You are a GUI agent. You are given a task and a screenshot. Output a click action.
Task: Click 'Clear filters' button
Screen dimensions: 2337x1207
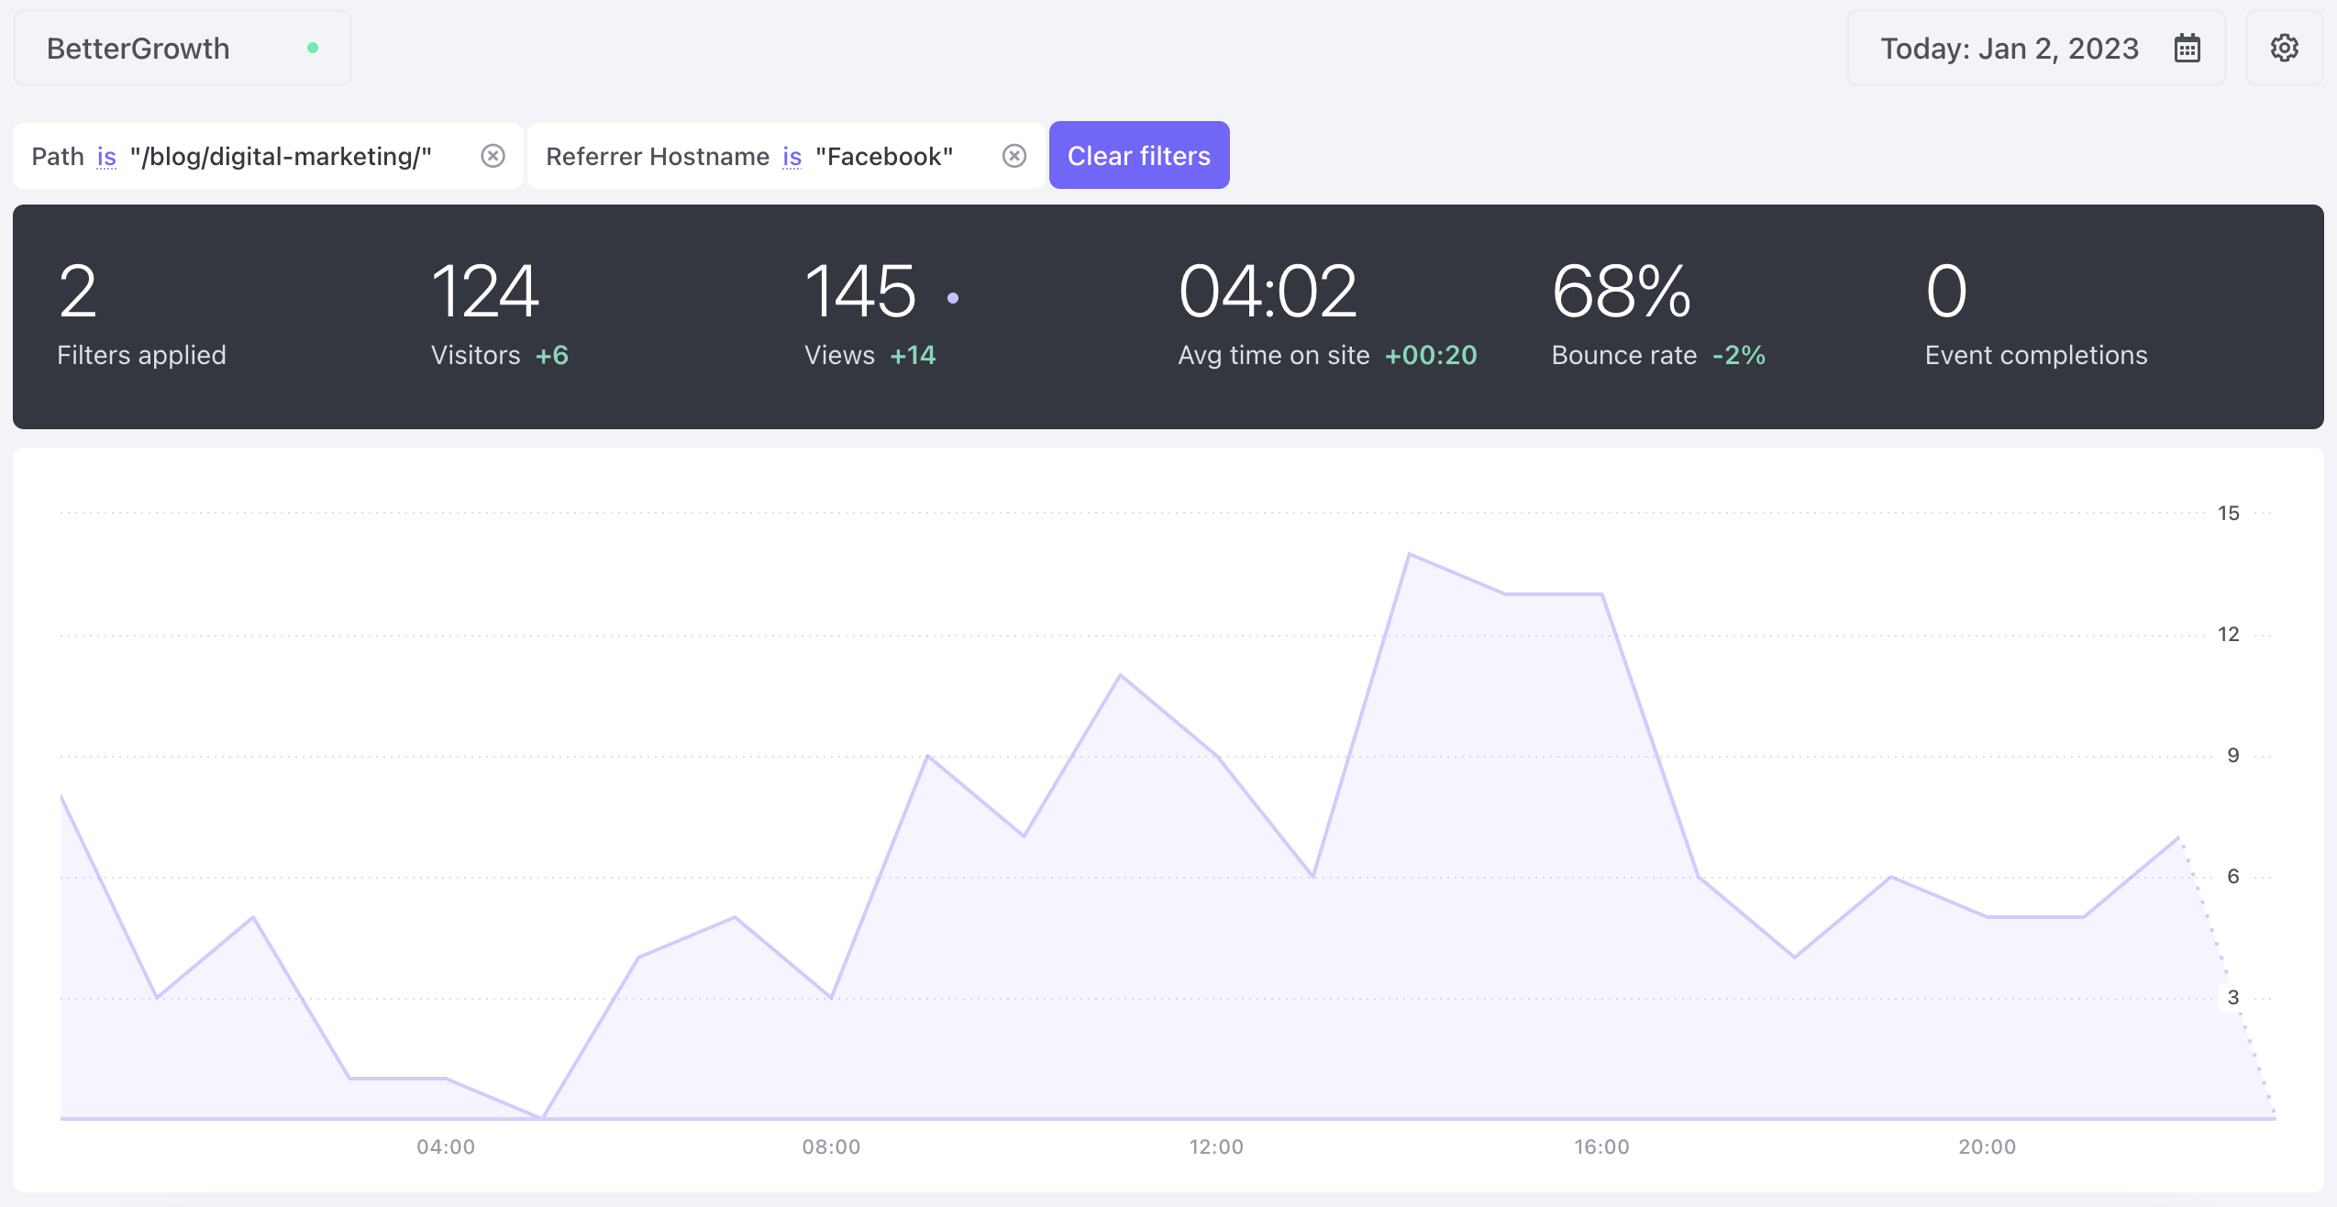(1139, 154)
